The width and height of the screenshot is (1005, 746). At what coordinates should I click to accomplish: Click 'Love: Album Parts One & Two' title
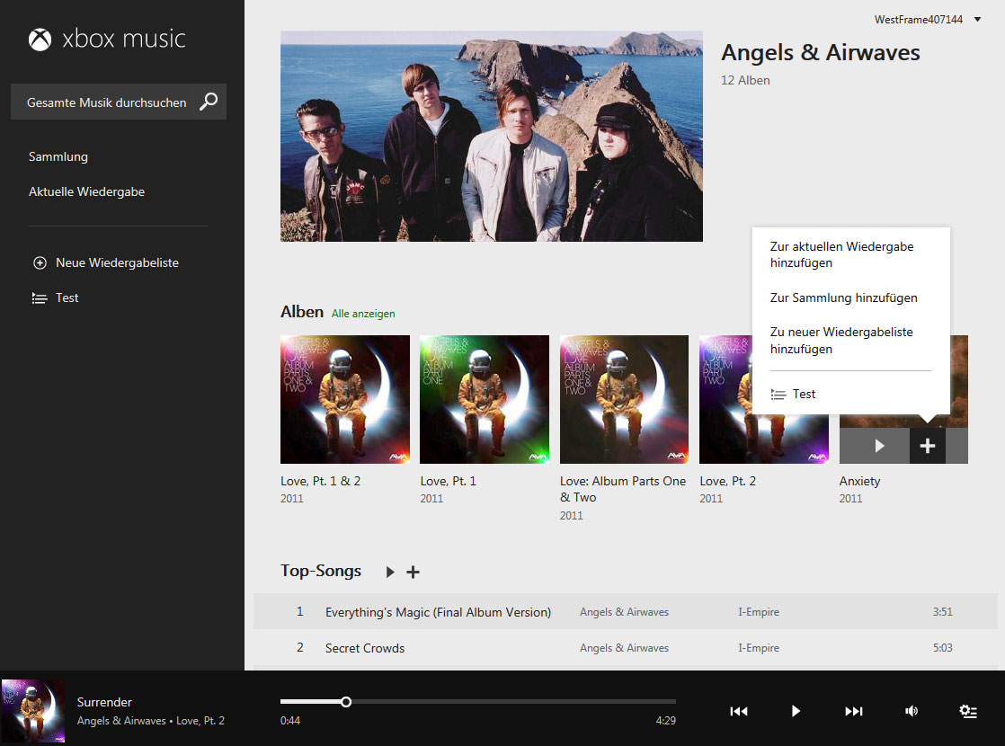click(623, 489)
